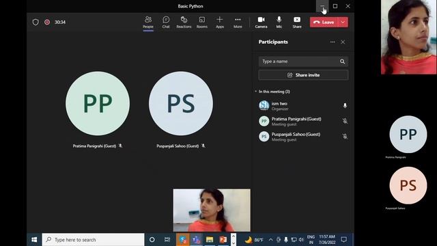
Task: Select Puspanjali Sahoo (Guest) in participants list
Action: (303, 137)
